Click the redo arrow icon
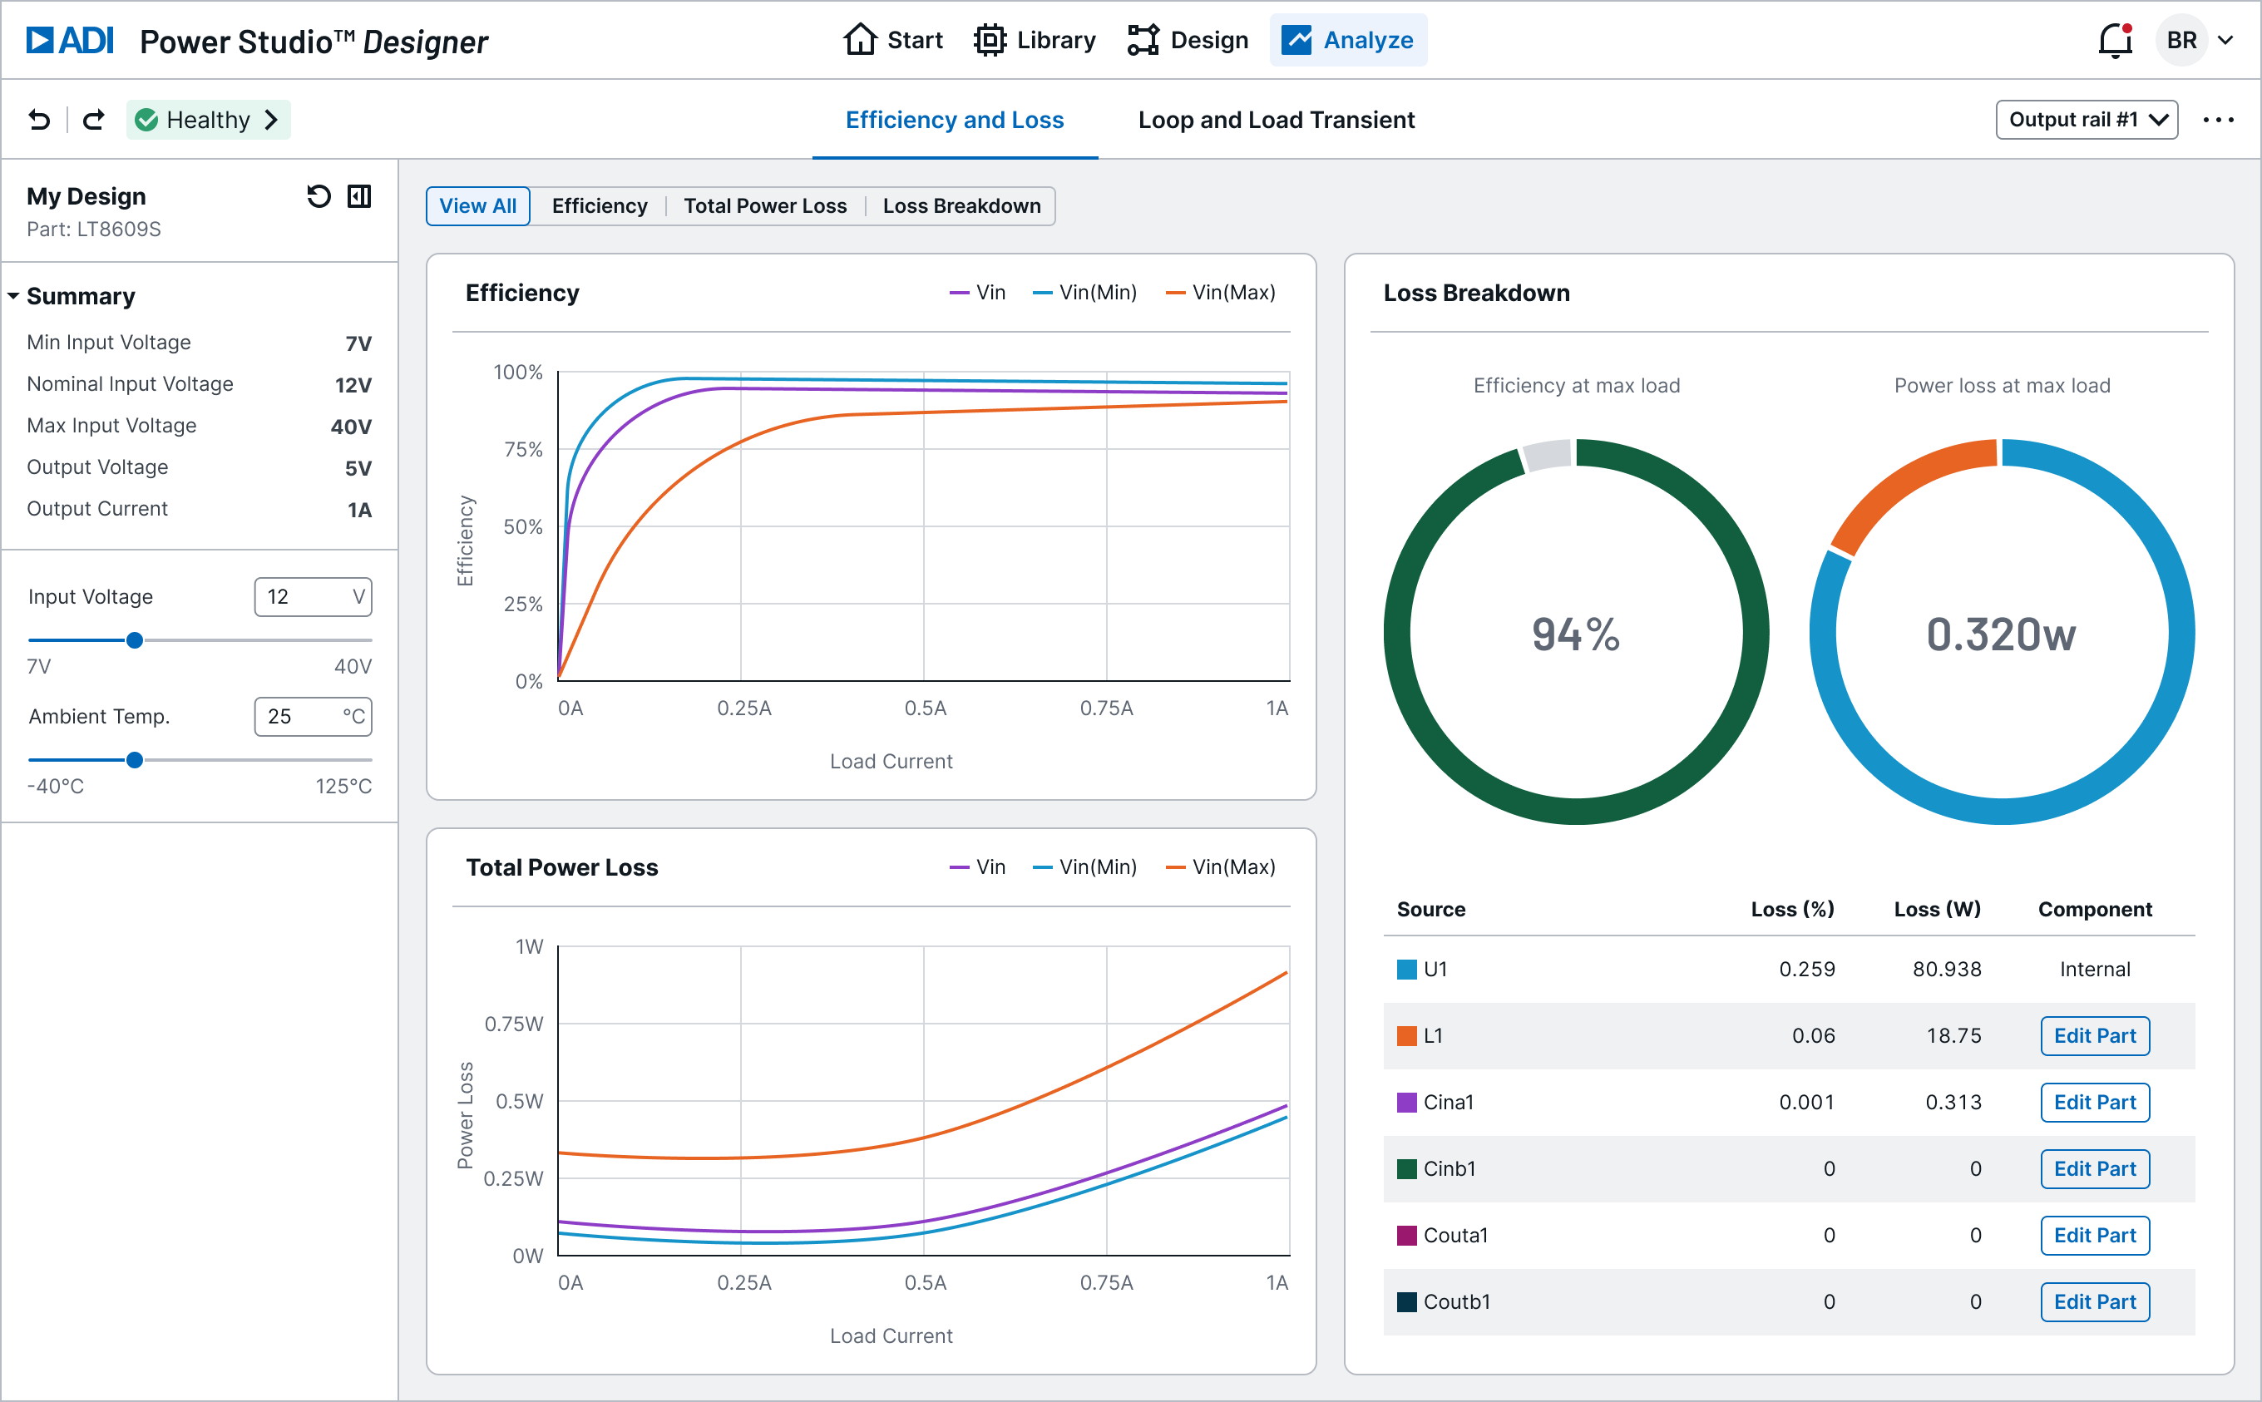Image resolution: width=2262 pixels, height=1402 pixels. click(x=92, y=119)
